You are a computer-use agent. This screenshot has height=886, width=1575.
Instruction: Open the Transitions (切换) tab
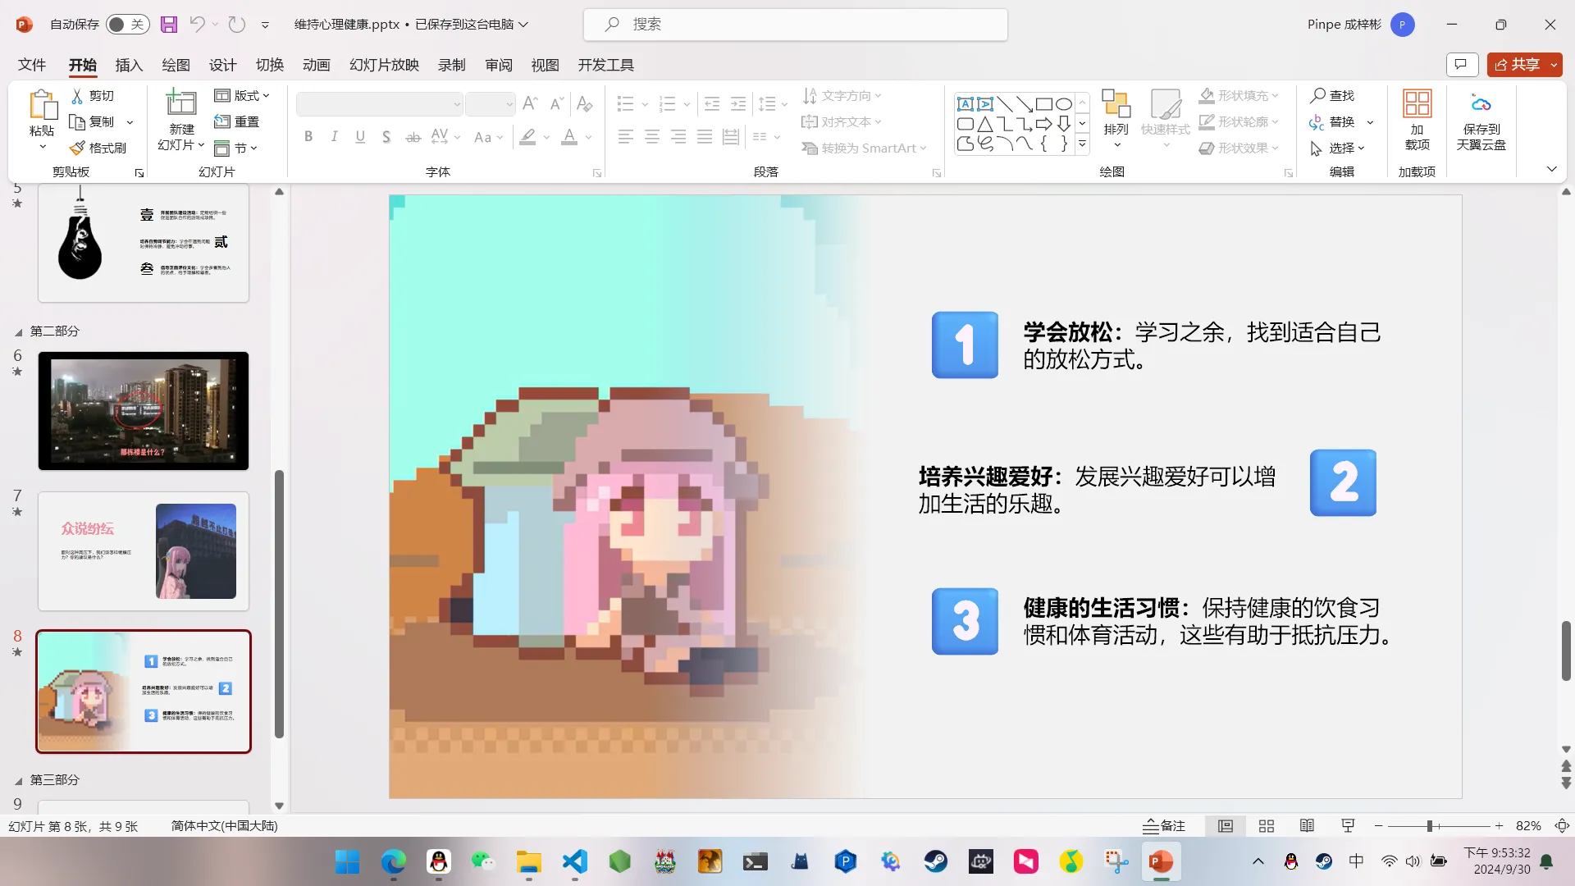(x=269, y=65)
